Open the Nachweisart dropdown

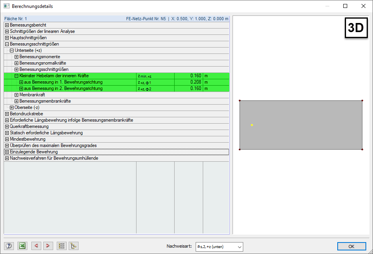pyautogui.click(x=219, y=246)
